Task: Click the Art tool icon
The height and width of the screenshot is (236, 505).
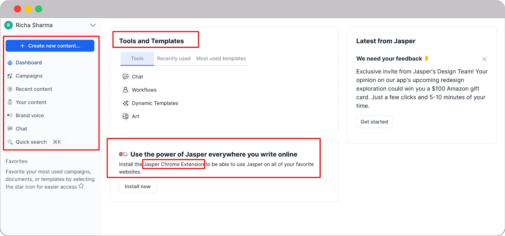Action: pos(125,116)
